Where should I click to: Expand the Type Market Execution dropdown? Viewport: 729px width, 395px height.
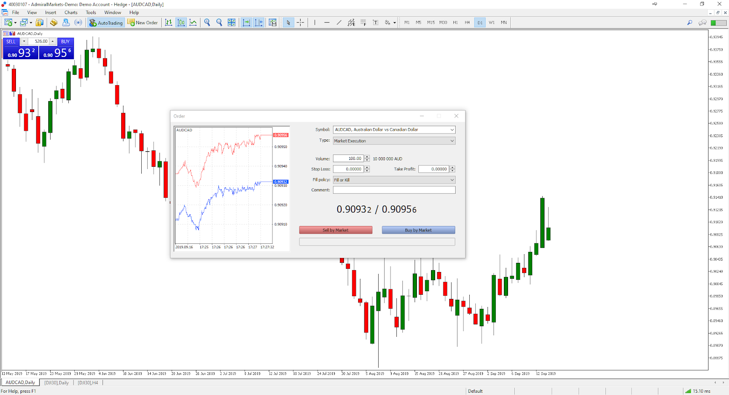(452, 141)
